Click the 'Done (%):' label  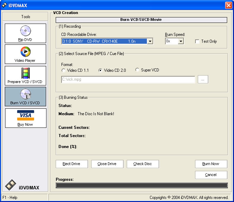68,147
